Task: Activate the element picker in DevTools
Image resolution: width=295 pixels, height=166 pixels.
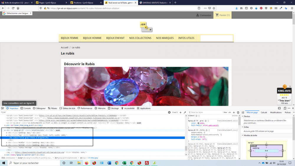Action: tap(2, 108)
